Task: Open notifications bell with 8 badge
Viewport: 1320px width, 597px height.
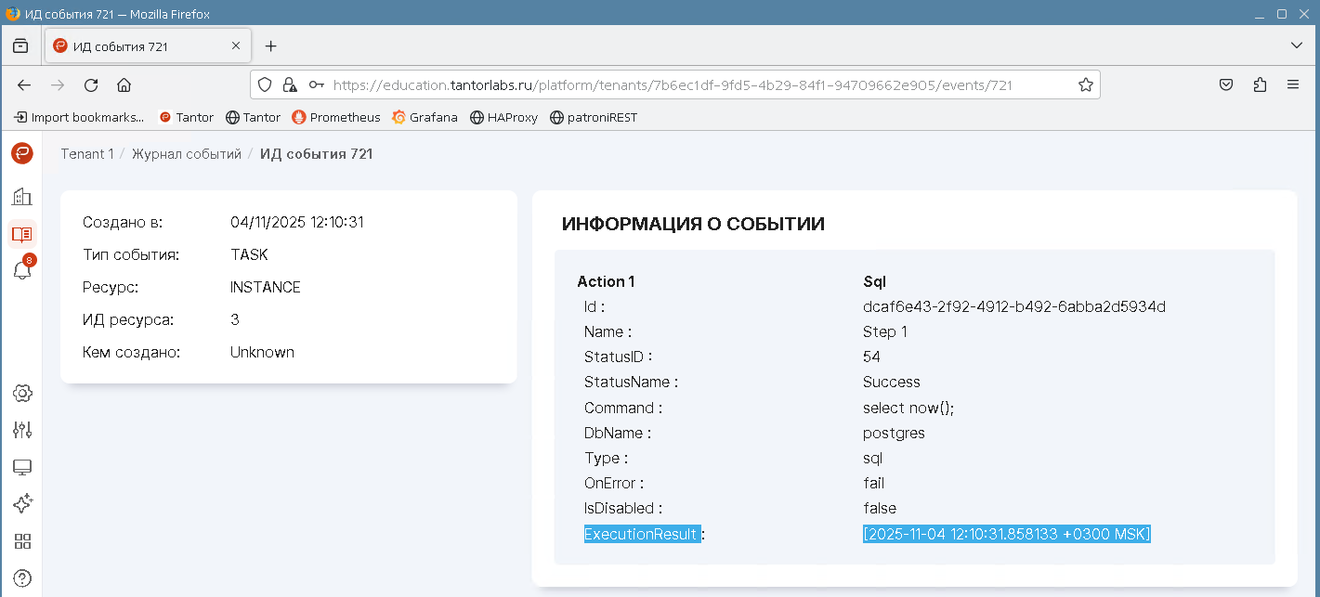Action: (x=22, y=270)
